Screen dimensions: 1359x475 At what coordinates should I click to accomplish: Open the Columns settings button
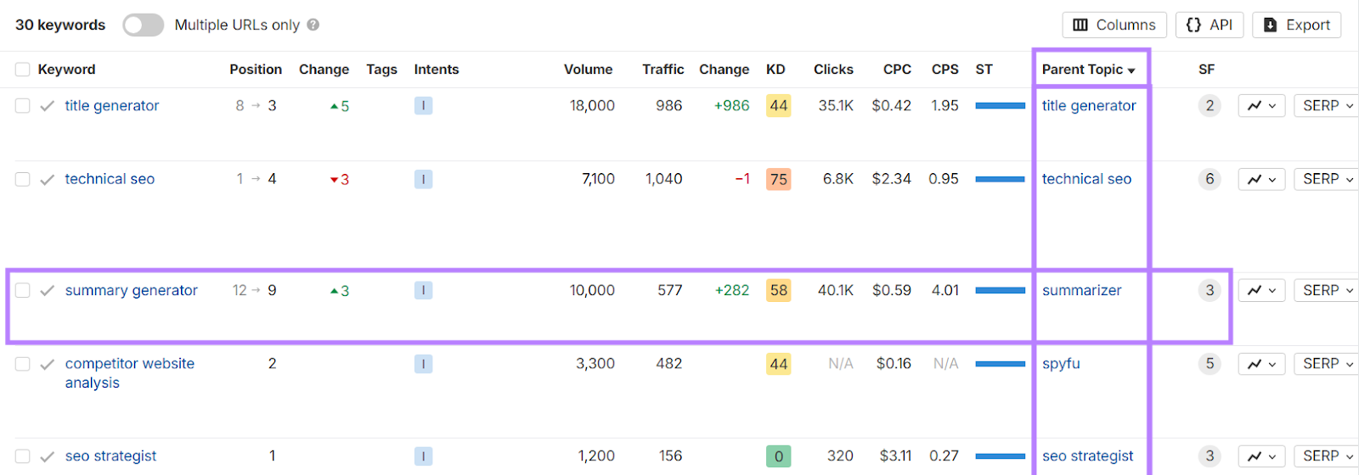pyautogui.click(x=1114, y=25)
